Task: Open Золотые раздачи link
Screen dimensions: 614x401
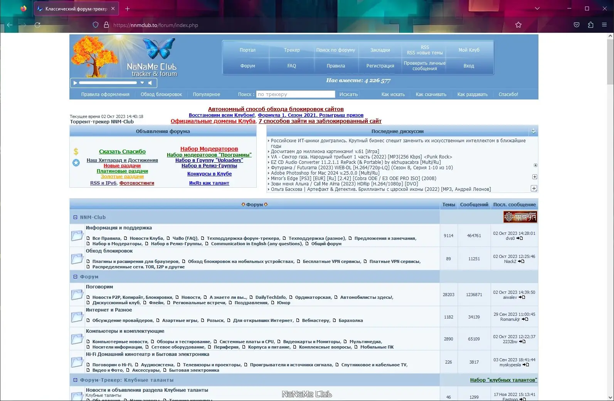Action: pos(122,177)
